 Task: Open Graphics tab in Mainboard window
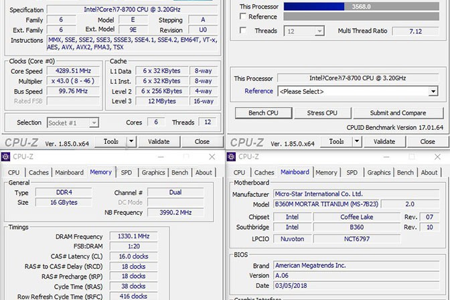click(x=379, y=173)
